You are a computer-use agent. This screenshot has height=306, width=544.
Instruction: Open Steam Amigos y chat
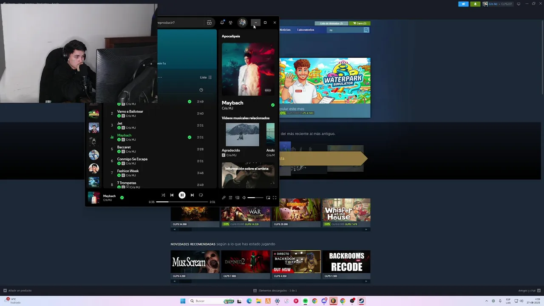point(529,291)
